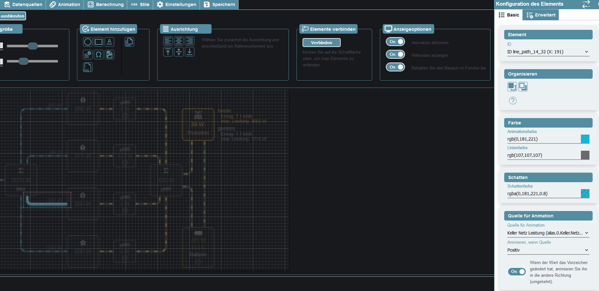The width and height of the screenshot is (599, 291).
Task: Click the 'Ertrag: 7.1 kWh' text
Action: pos(236,116)
